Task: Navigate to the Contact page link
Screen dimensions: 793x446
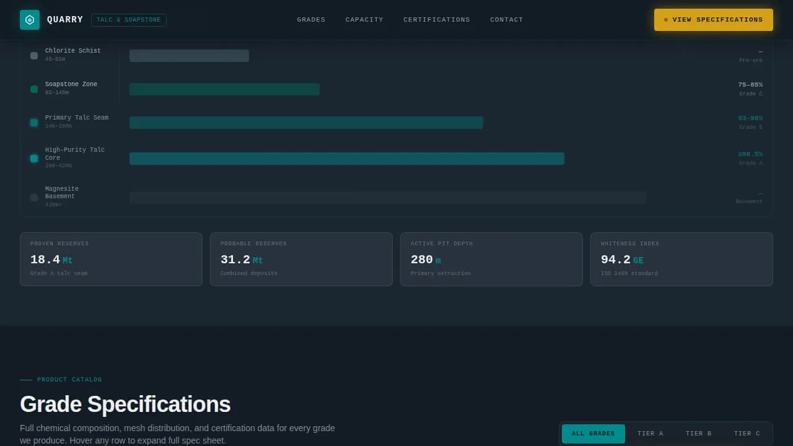Action: [507, 20]
